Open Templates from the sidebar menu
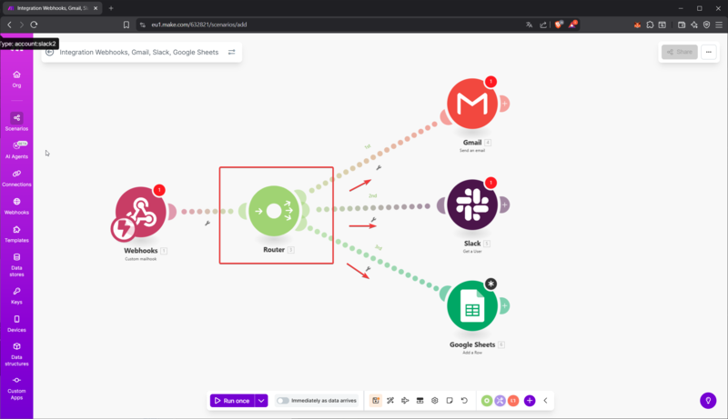The image size is (728, 419). [x=16, y=233]
